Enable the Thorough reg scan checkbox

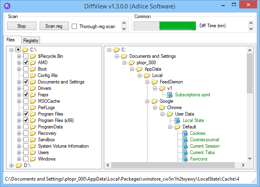[x=74, y=26]
